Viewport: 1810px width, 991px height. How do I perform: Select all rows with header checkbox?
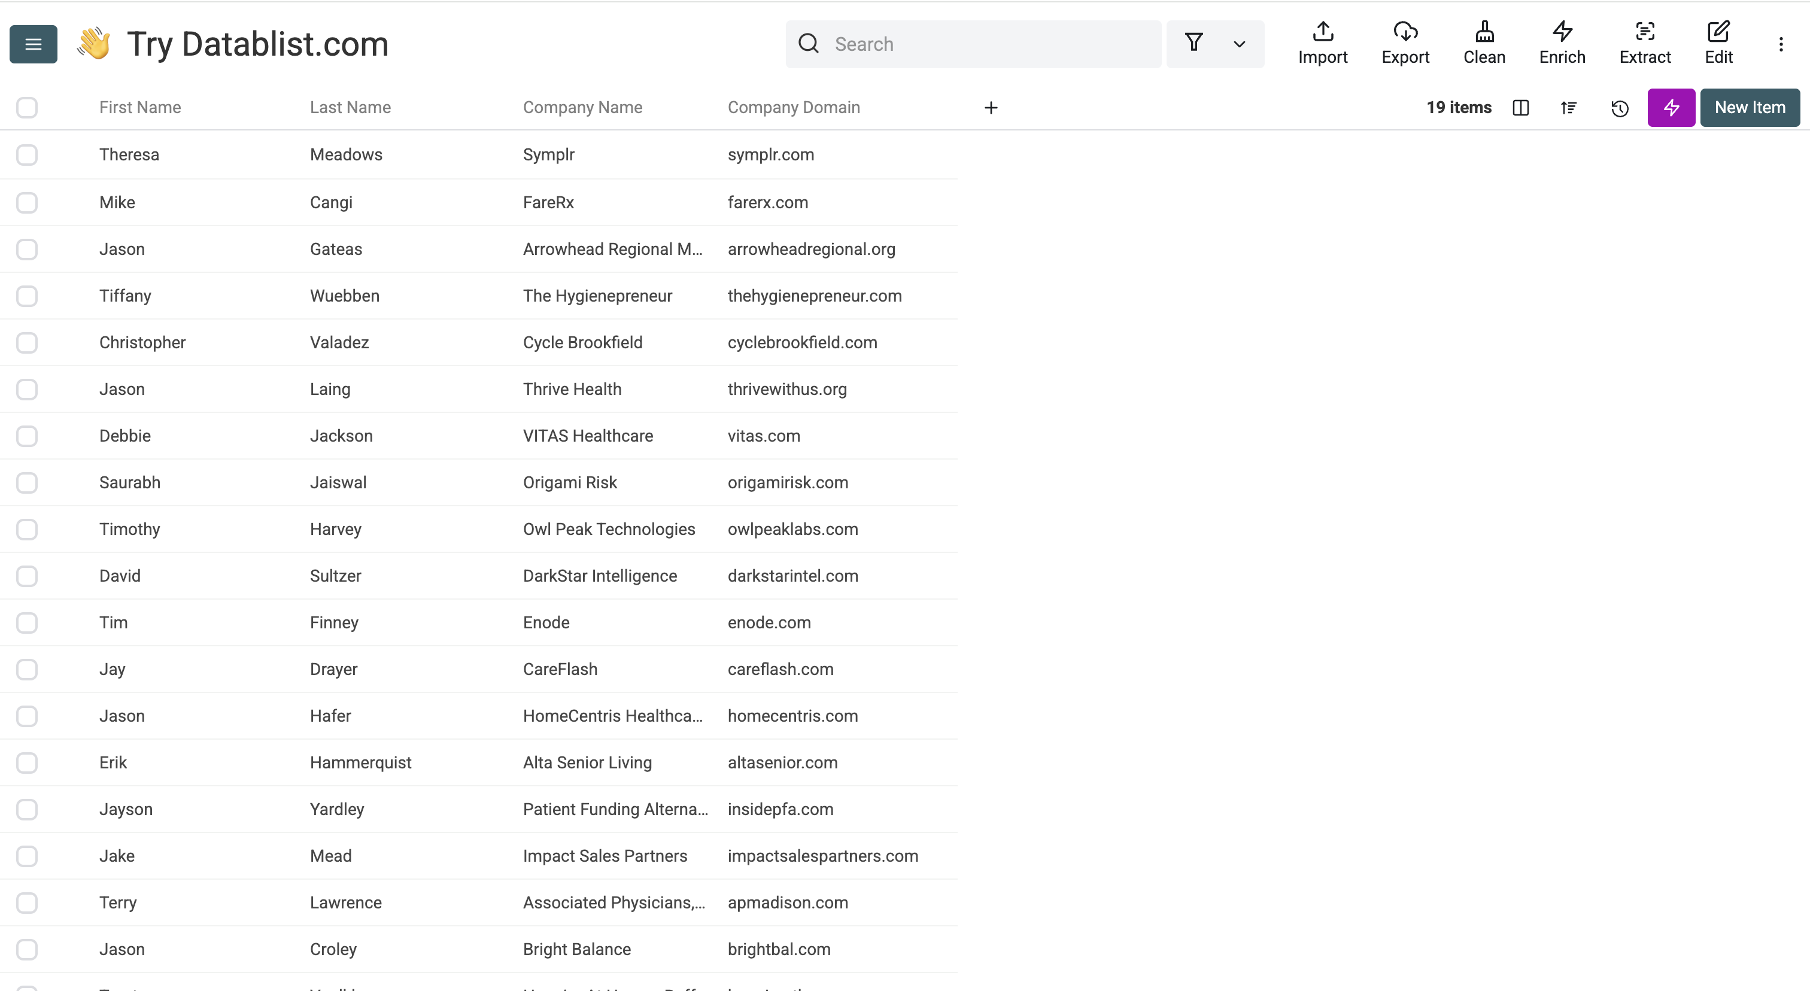click(x=27, y=108)
